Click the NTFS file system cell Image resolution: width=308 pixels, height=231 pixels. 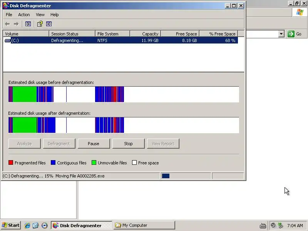(x=102, y=40)
